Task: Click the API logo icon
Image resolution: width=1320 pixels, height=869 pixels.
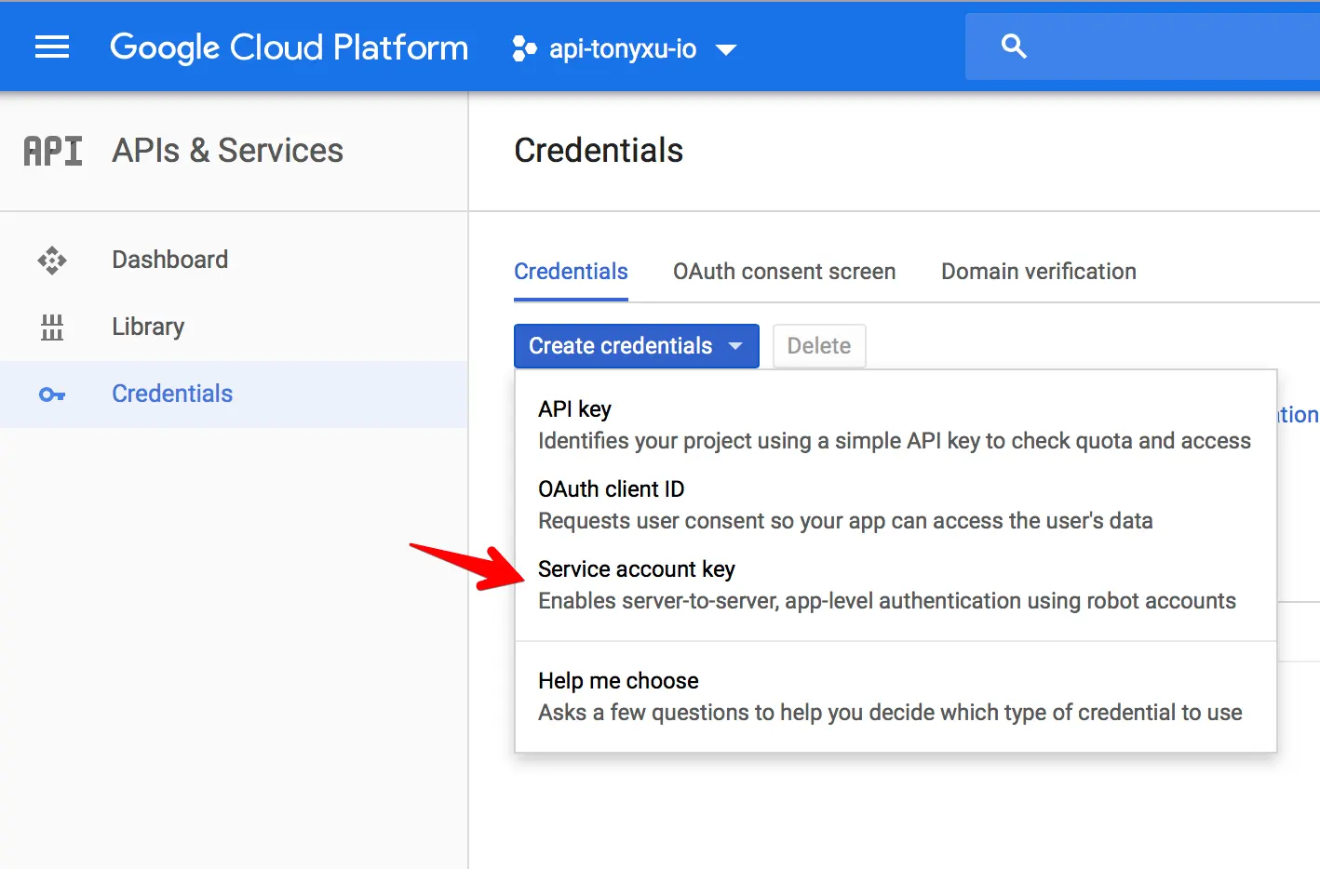Action: [53, 151]
